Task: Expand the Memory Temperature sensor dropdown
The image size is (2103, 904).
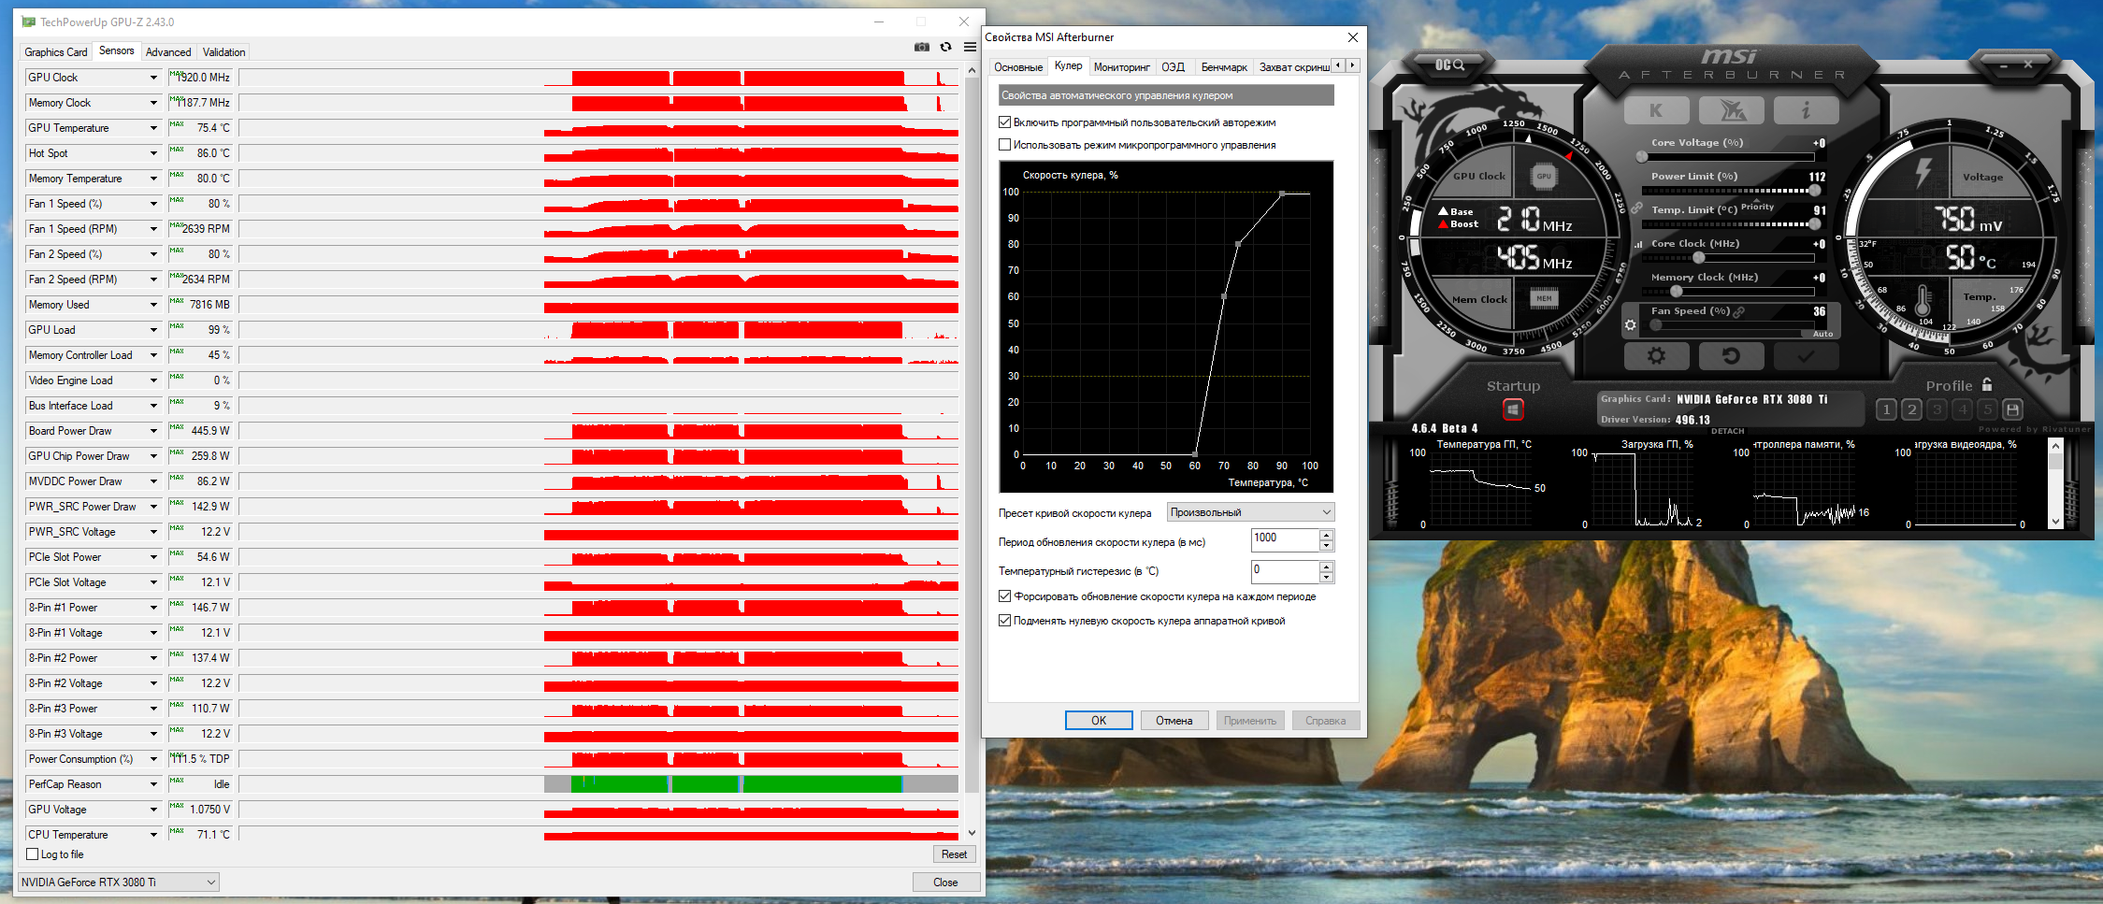Action: (153, 179)
